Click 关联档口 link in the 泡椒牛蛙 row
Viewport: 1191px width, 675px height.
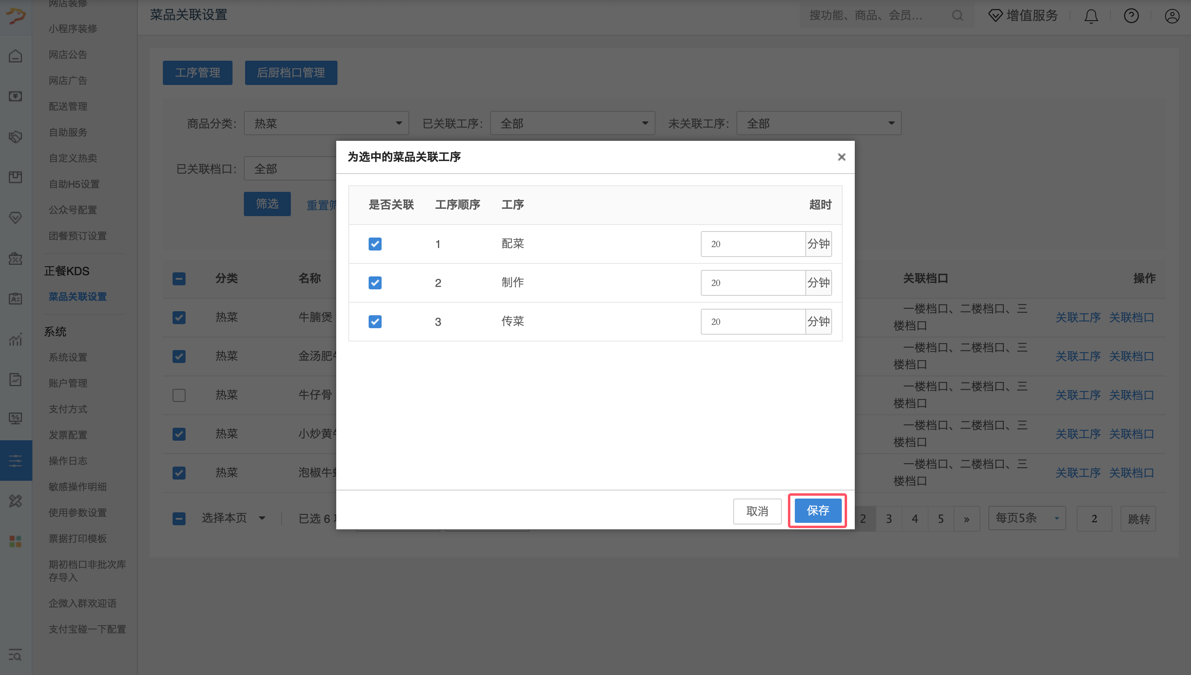coord(1131,473)
